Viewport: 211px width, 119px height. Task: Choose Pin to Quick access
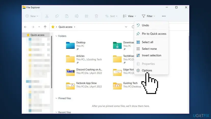(151, 34)
